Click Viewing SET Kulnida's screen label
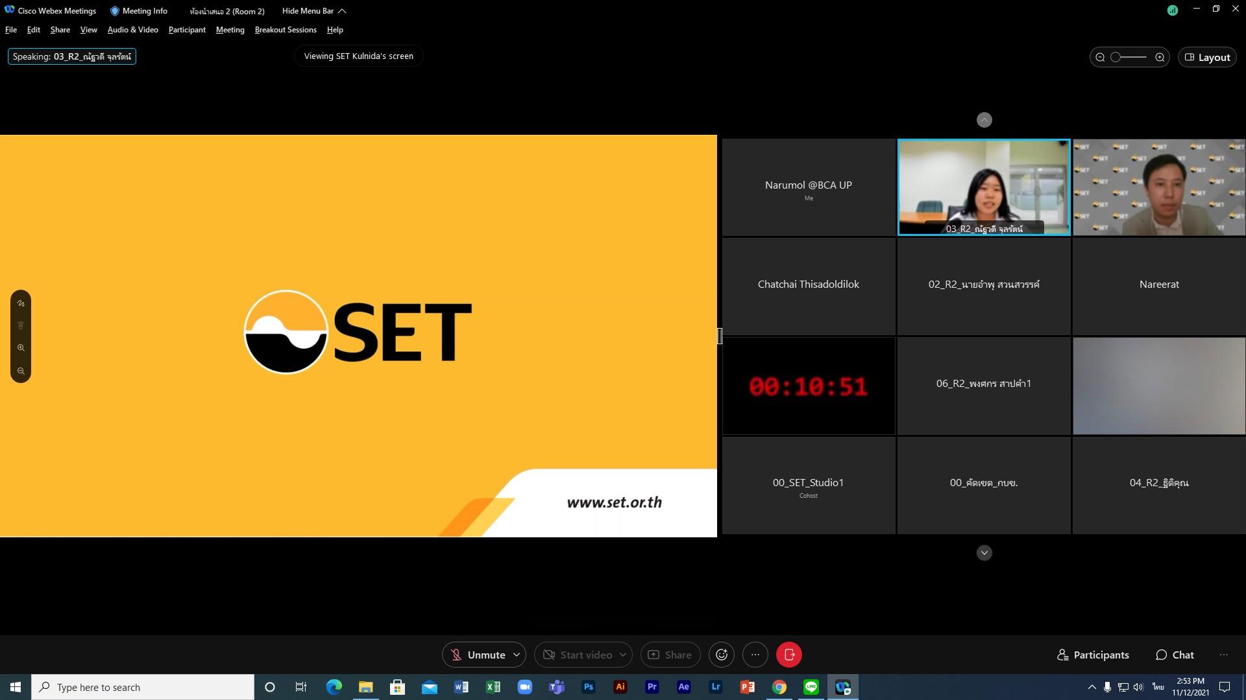The height and width of the screenshot is (700, 1246). click(359, 56)
